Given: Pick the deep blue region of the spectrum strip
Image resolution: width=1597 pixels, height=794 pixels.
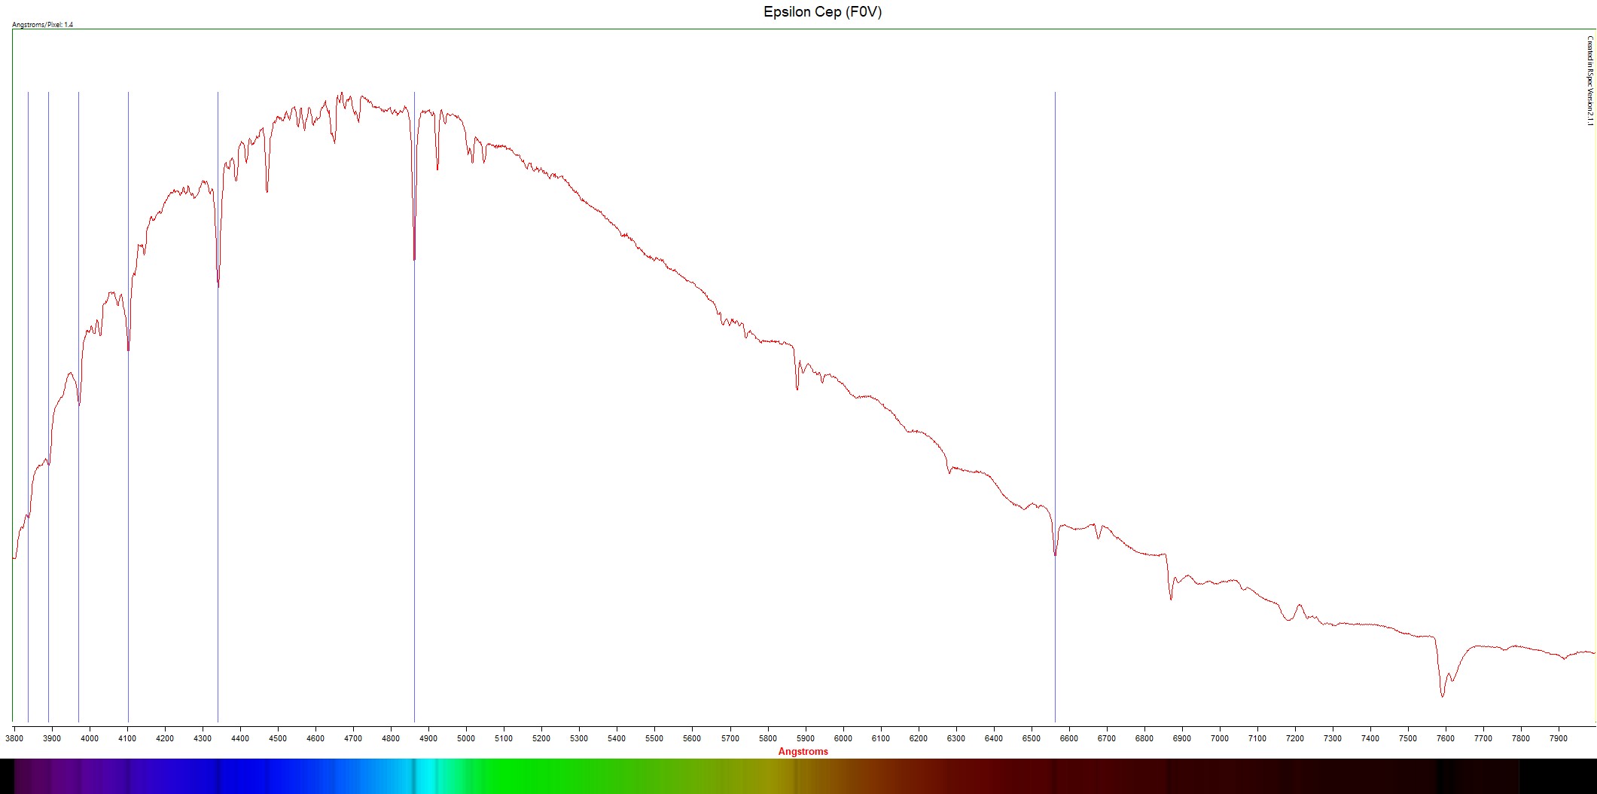Looking at the screenshot, I should [248, 776].
